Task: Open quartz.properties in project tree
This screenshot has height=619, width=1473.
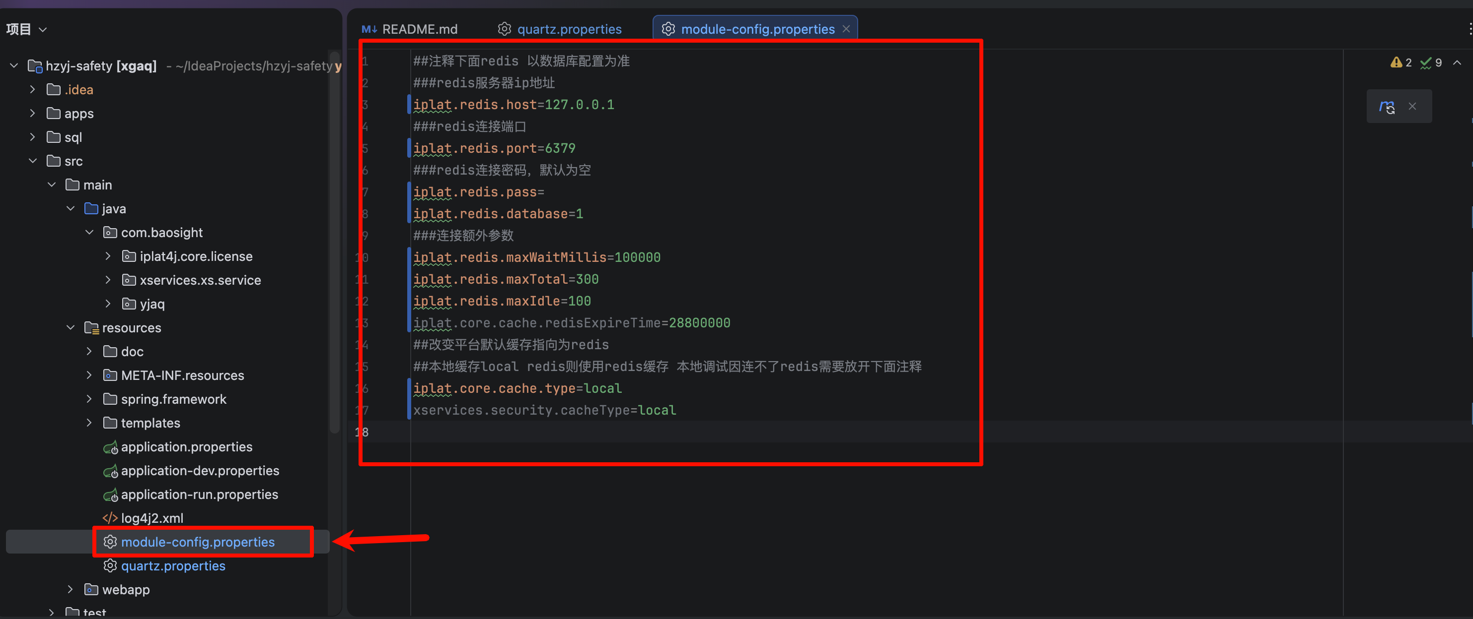Action: point(173,565)
